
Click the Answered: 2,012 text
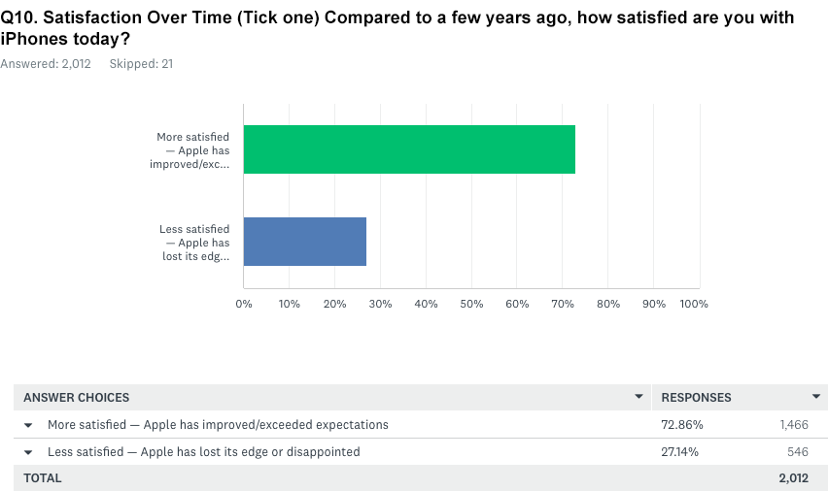coord(47,64)
